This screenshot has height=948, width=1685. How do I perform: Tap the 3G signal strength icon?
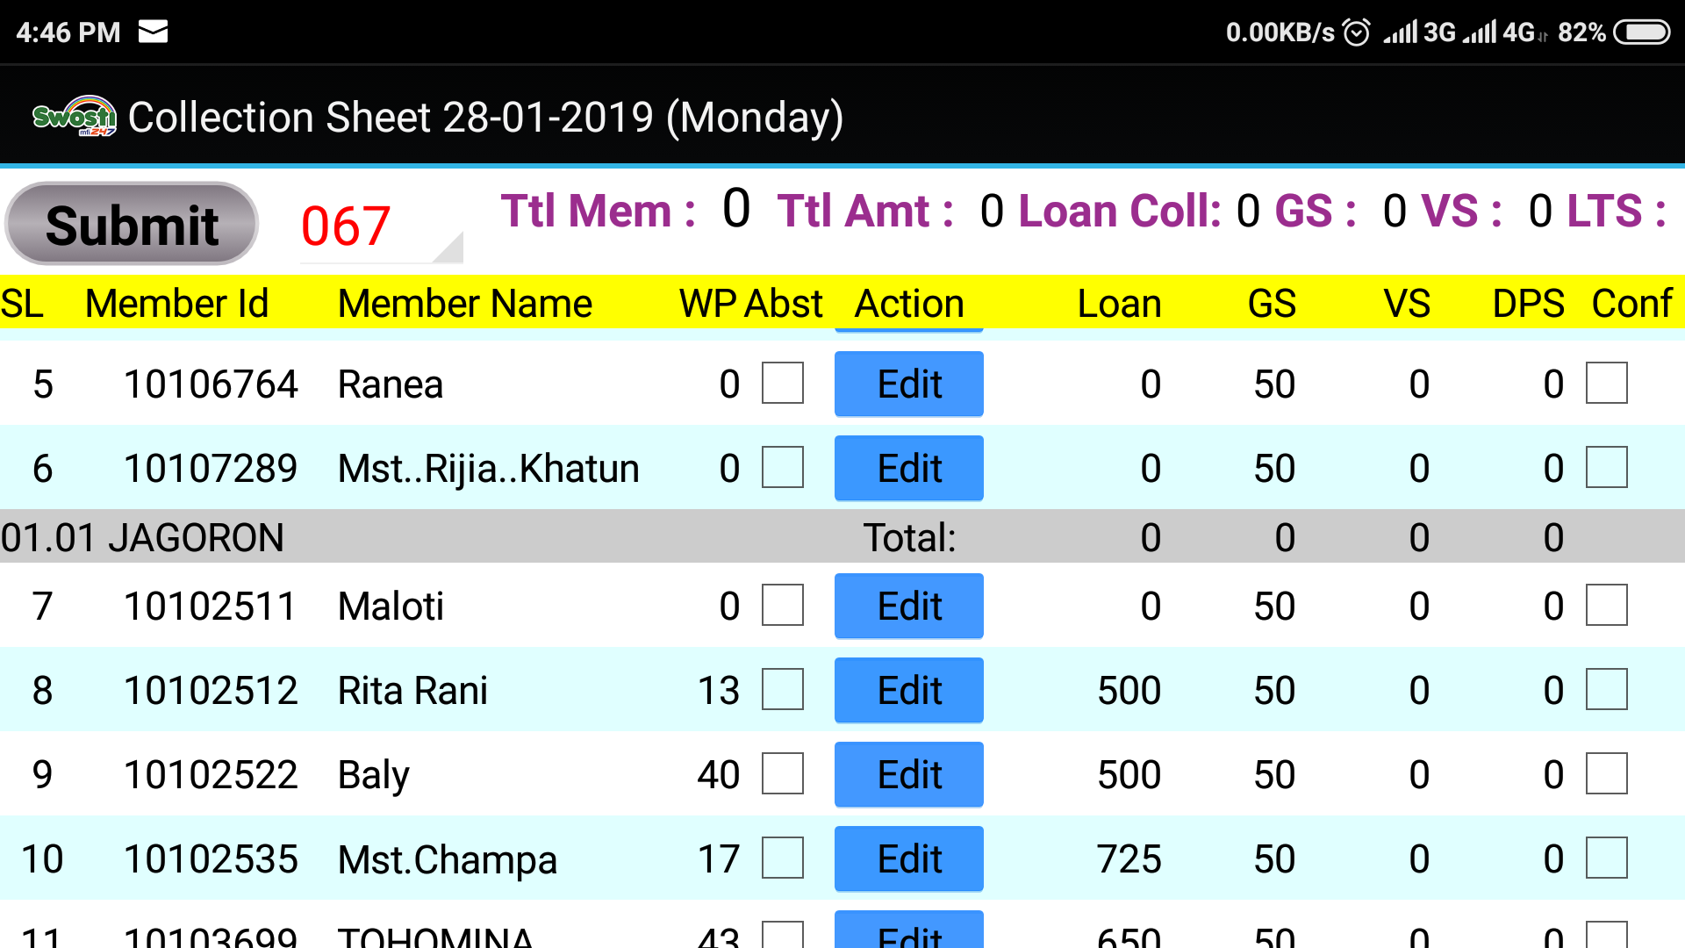(1420, 32)
